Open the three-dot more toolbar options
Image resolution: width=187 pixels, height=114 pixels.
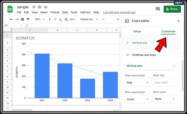[103, 19]
